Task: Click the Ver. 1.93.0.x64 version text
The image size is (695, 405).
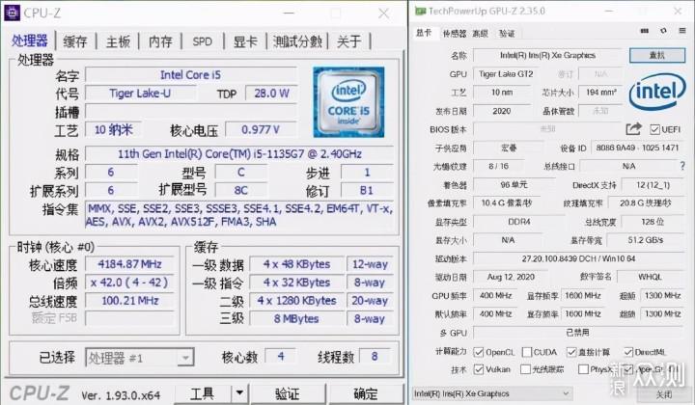Action: coord(121,395)
